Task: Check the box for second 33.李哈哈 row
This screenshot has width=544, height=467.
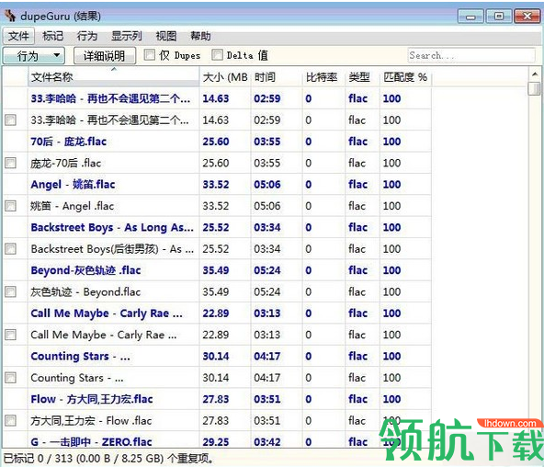Action: [x=11, y=120]
